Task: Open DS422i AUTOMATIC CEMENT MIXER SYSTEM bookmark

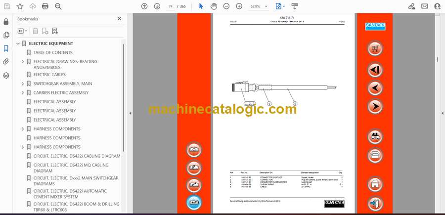Action: pyautogui.click(x=70, y=194)
